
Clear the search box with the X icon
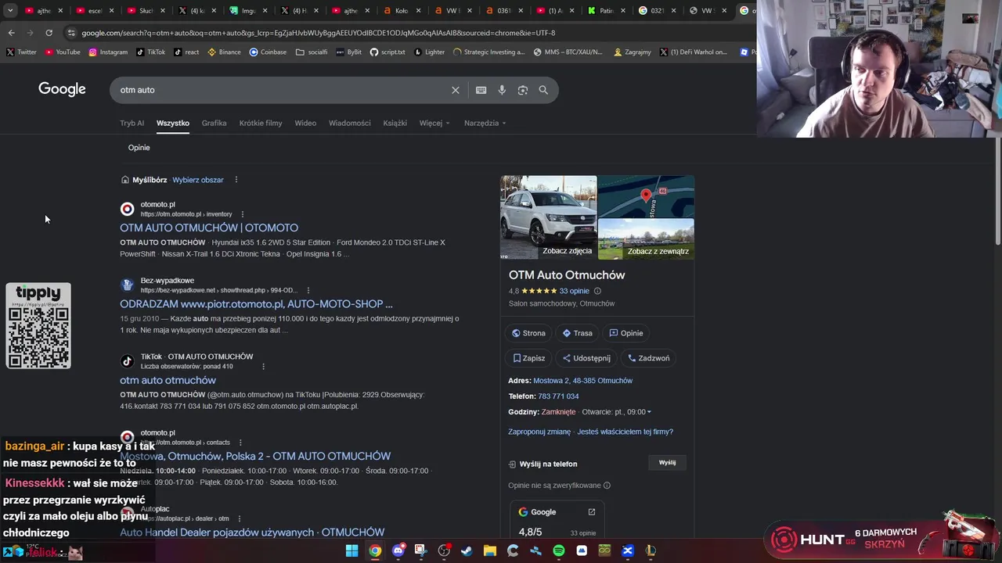(455, 90)
